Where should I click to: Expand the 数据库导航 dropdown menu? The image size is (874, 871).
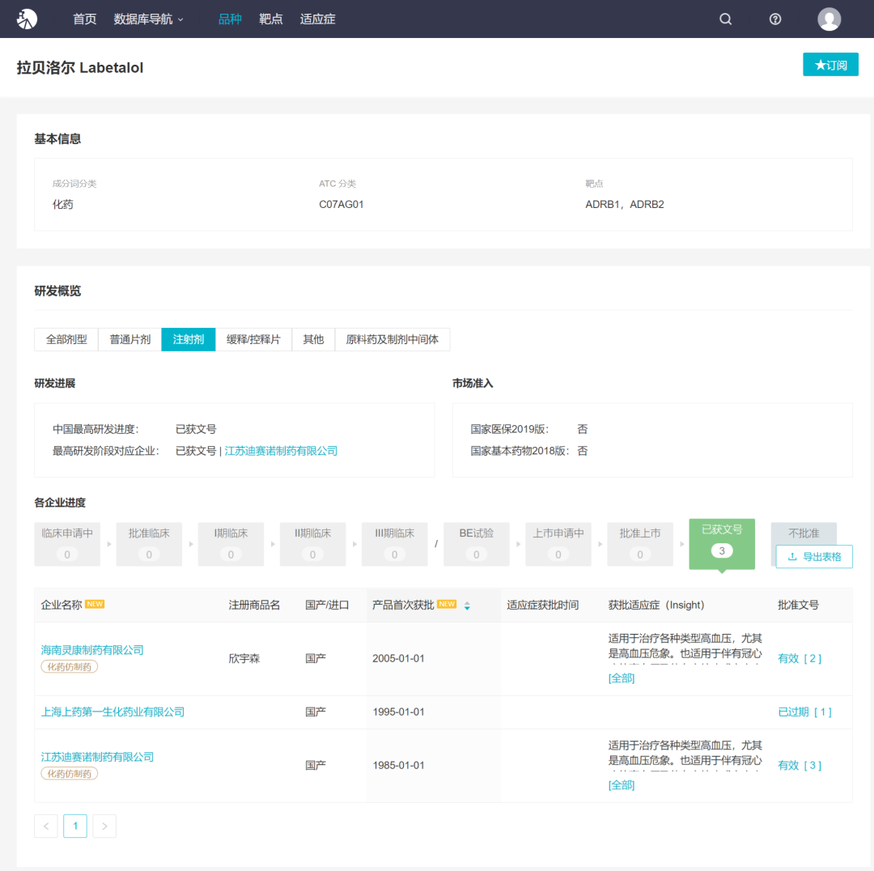click(x=148, y=19)
